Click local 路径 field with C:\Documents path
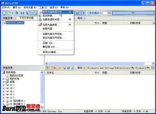This screenshot has width=156, height=114. click(x=119, y=68)
